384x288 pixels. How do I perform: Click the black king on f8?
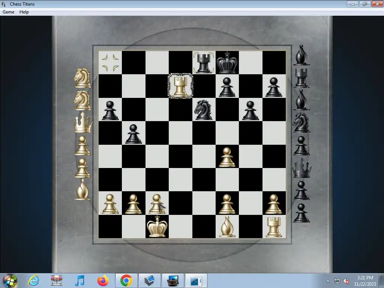pyautogui.click(x=227, y=63)
